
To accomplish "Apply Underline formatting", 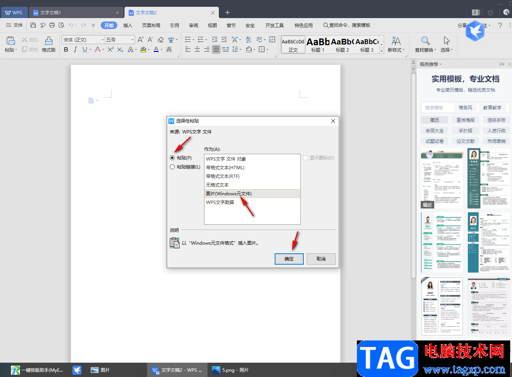I will point(85,49).
